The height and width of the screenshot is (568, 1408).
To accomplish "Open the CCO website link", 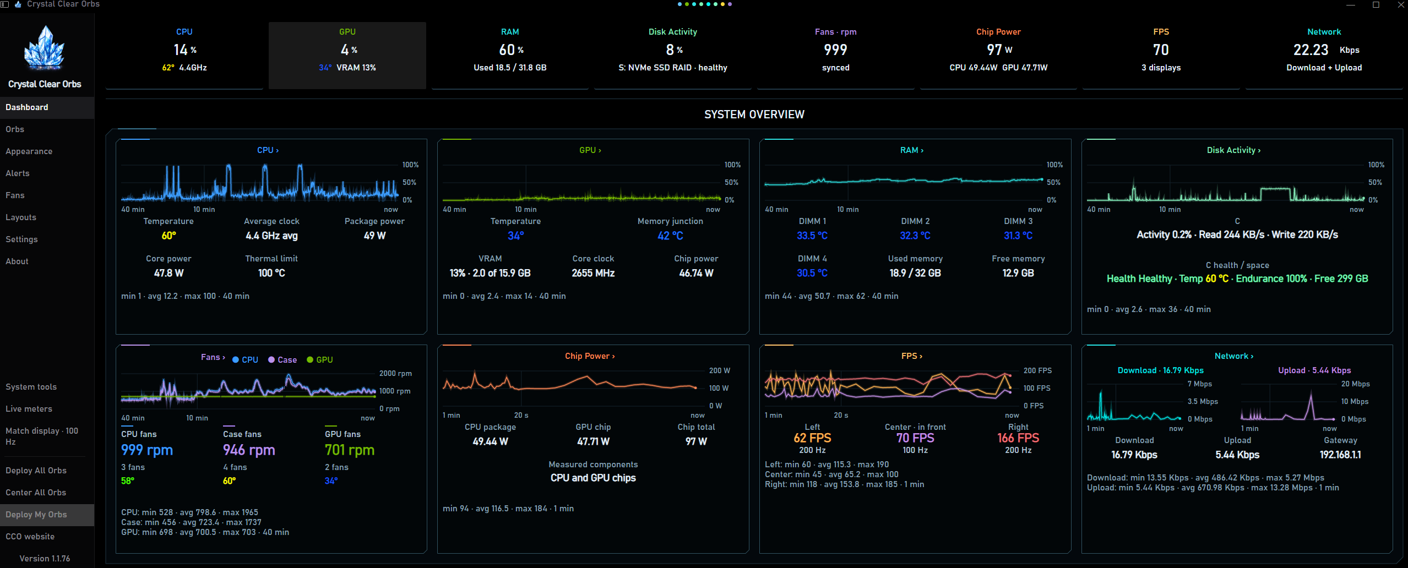I will tap(47, 537).
